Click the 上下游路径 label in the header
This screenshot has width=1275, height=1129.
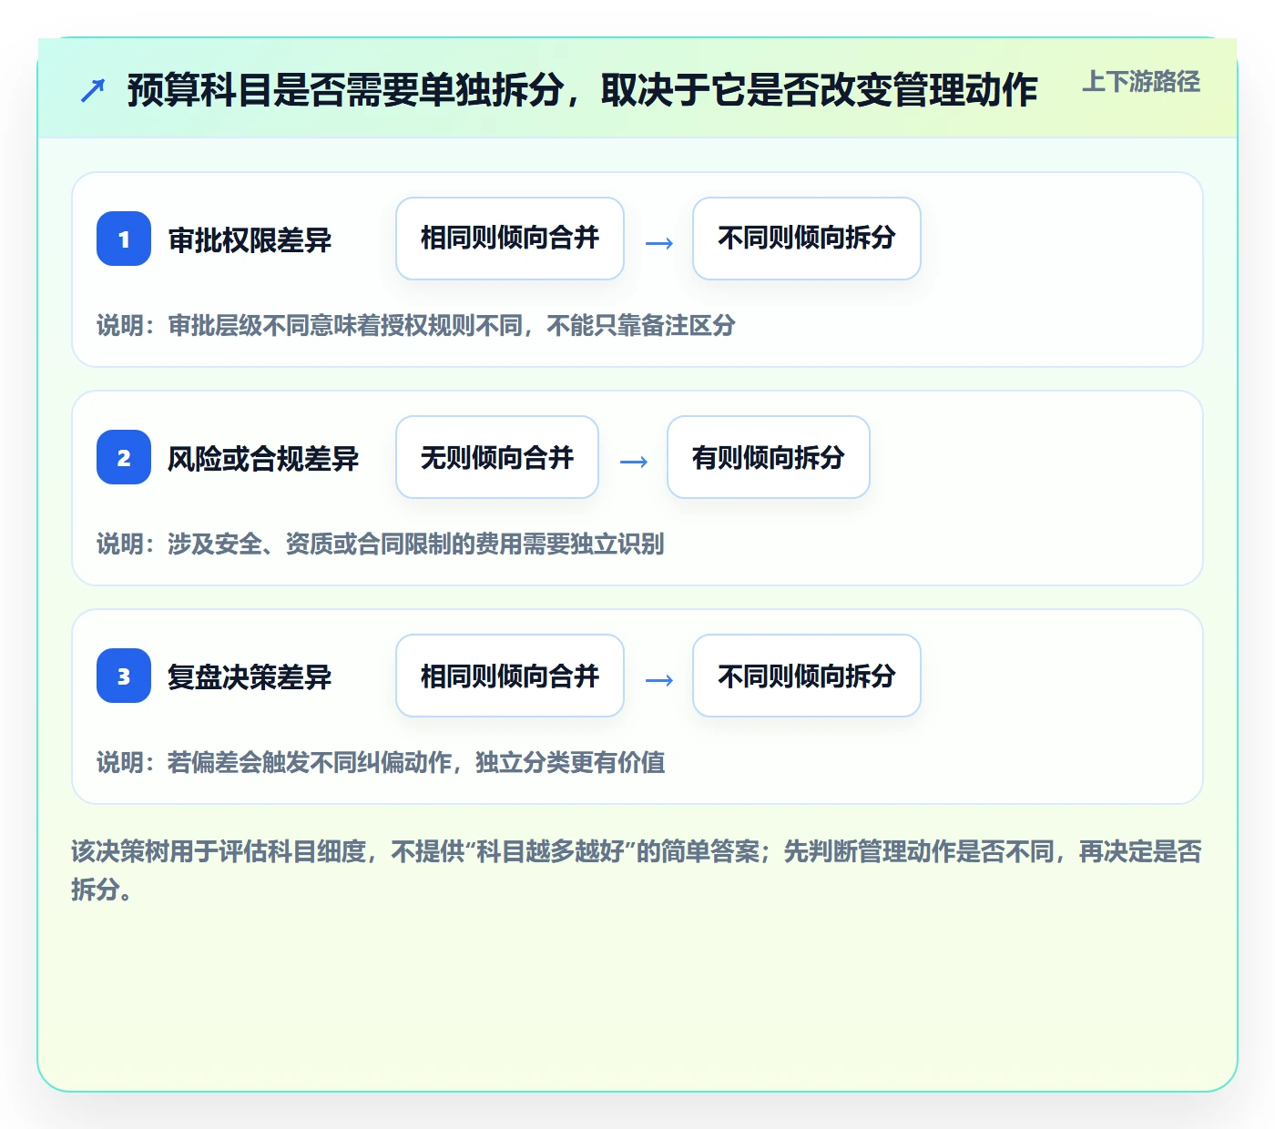coord(1141,82)
